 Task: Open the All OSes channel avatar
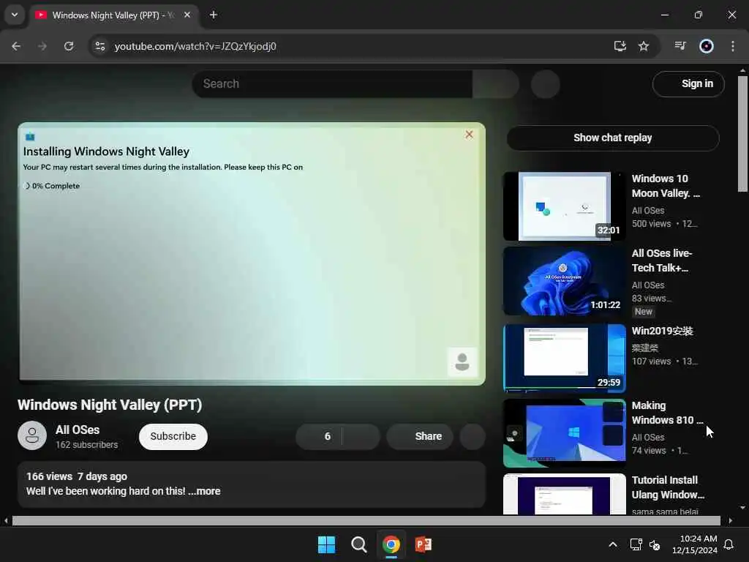[x=32, y=435]
